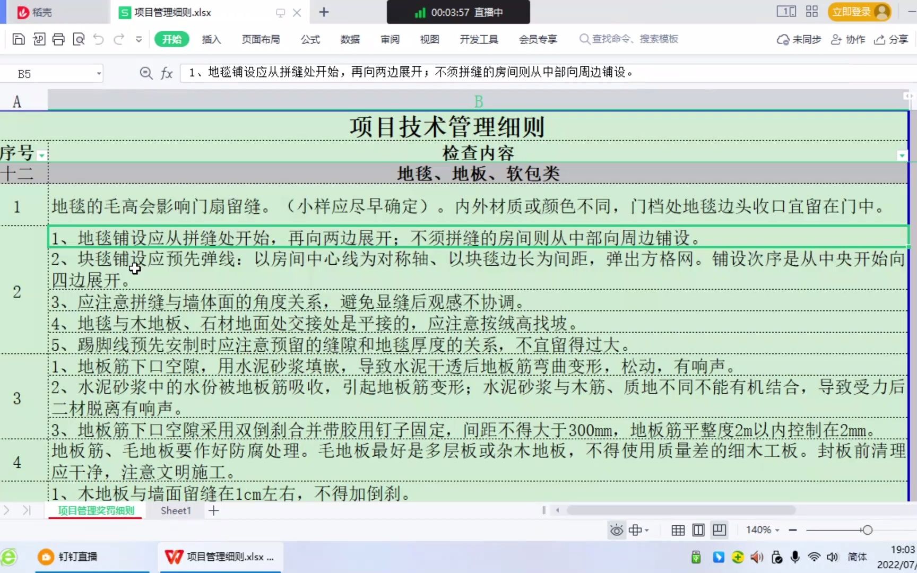This screenshot has width=917, height=573.
Task: Open the 公式 ribbon tab
Action: [310, 39]
